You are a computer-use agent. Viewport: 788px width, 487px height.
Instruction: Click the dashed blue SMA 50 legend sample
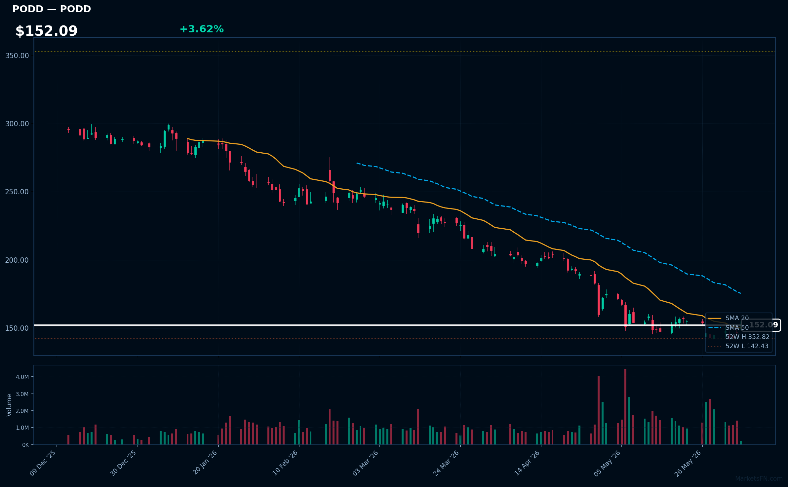point(715,328)
